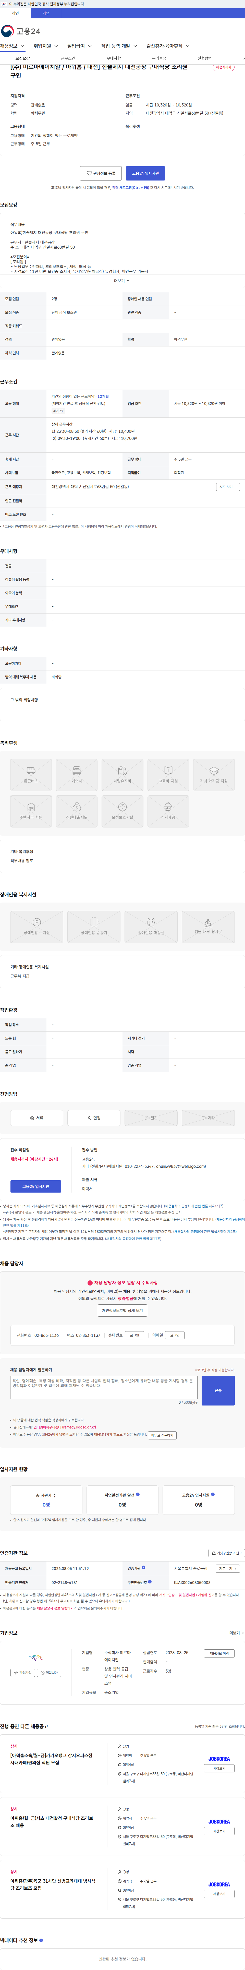Click the info icon beside 워크넷이 추천 정보
The width and height of the screenshot is (245, 1970).
(41, 1940)
